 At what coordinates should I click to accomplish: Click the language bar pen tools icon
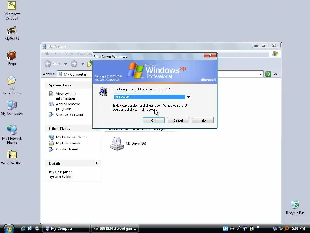[x=239, y=228]
